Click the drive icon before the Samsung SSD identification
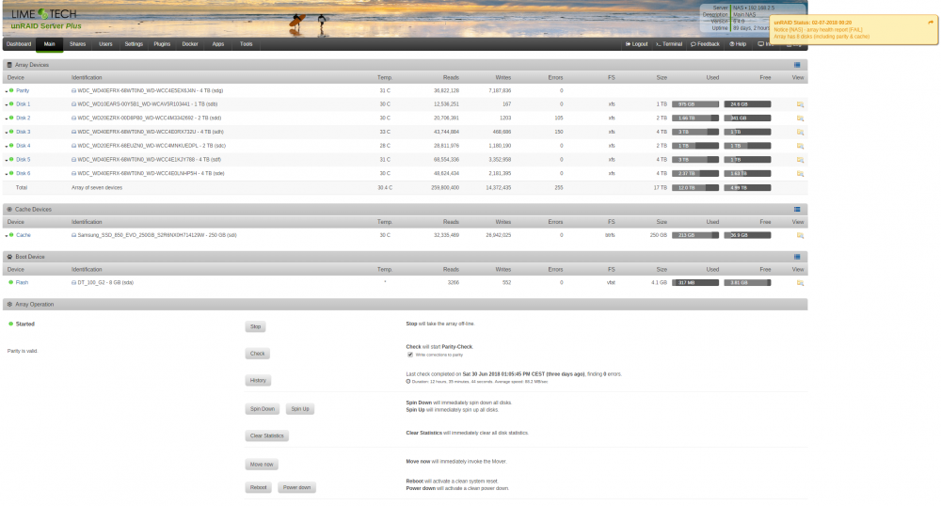This screenshot has height=506, width=941. point(73,236)
